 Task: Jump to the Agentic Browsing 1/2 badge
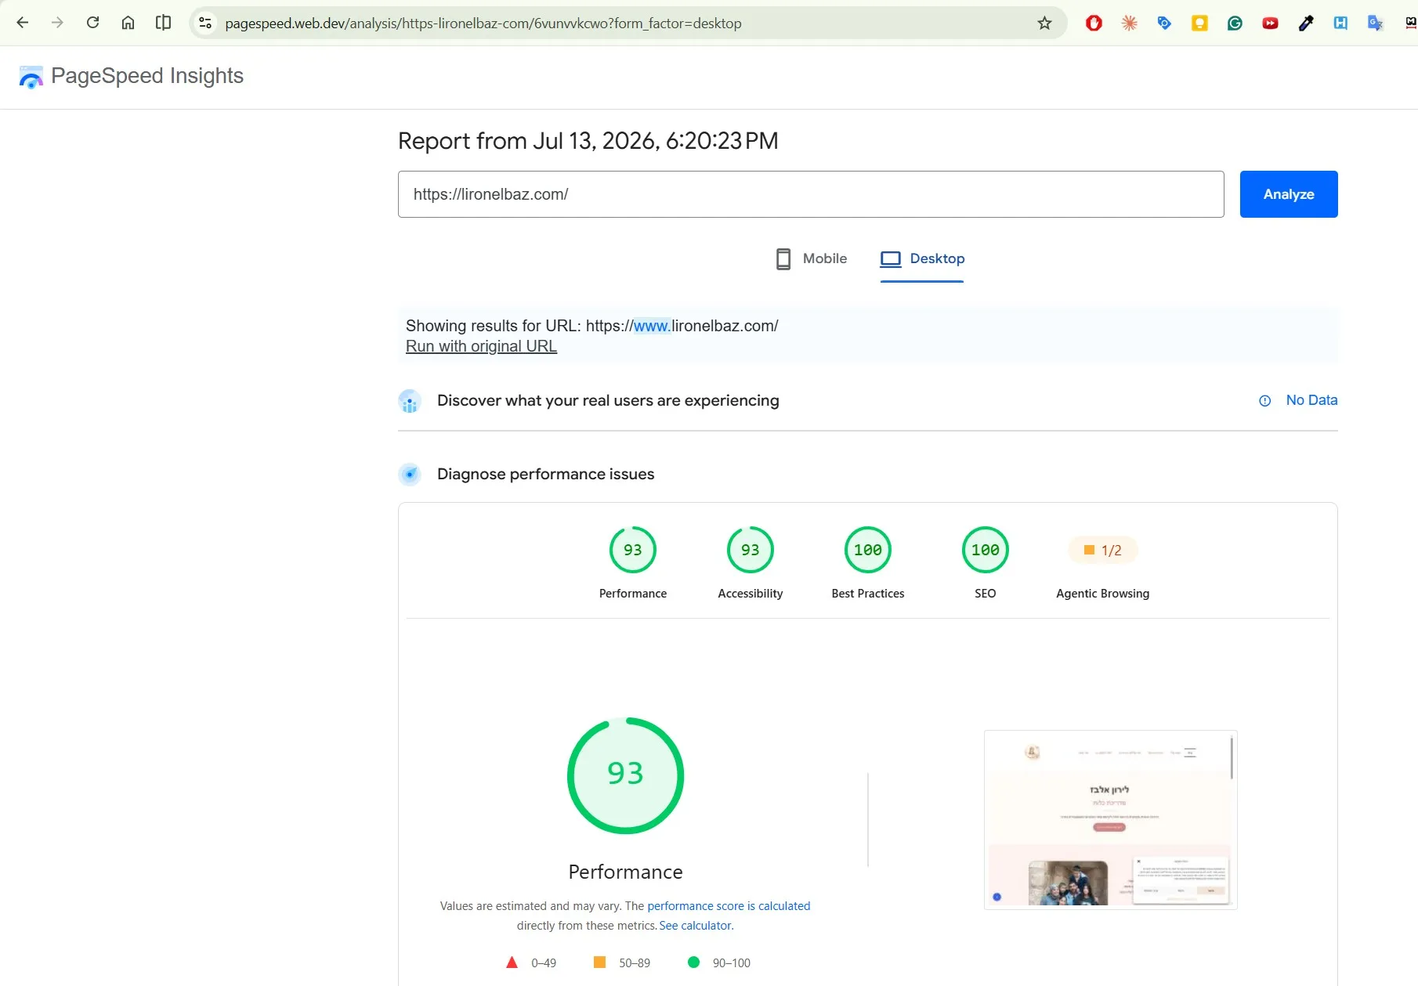(1103, 550)
